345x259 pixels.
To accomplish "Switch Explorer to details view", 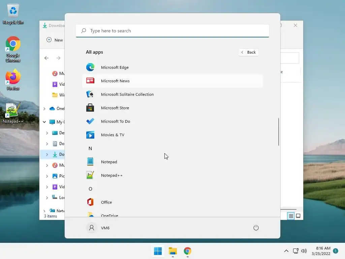I will coord(291,216).
